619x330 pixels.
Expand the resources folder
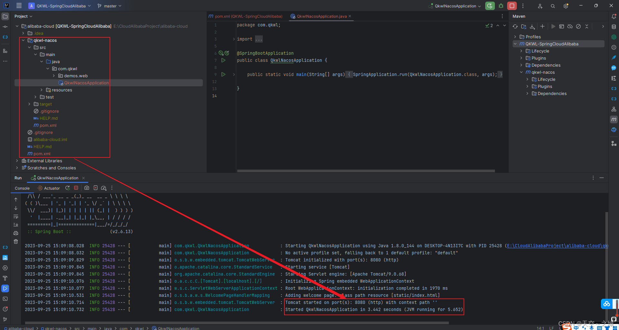(42, 90)
